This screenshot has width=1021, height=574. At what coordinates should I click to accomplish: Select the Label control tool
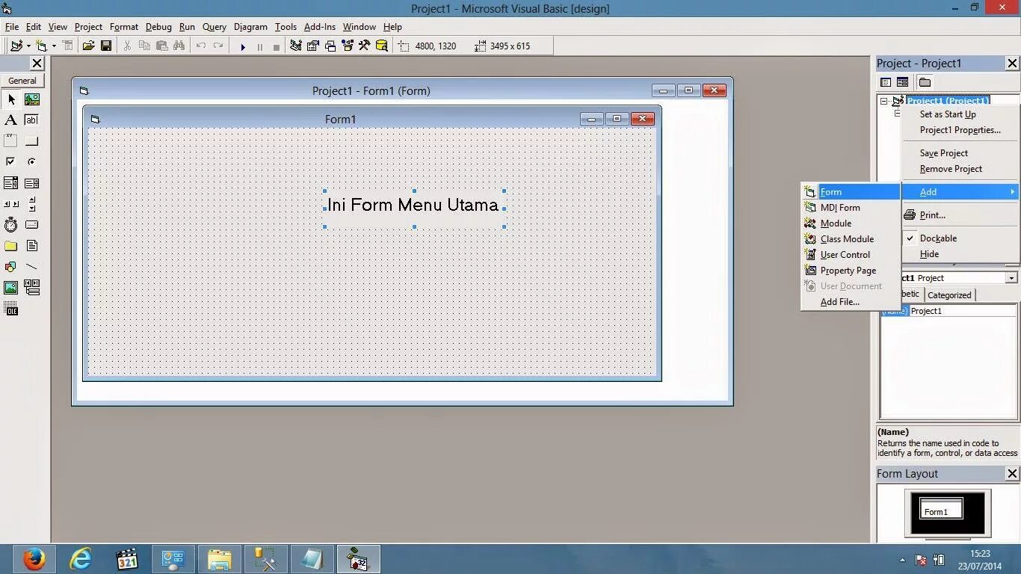[x=11, y=120]
